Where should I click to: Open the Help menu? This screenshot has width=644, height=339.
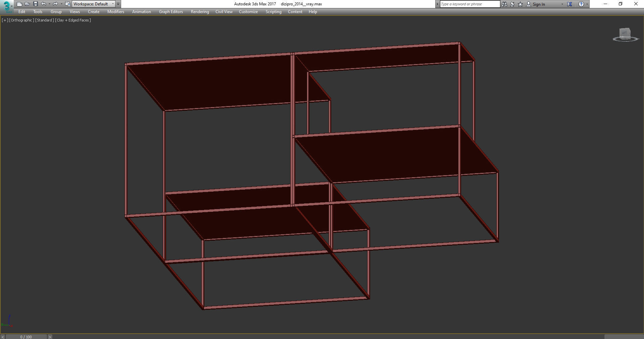(313, 12)
